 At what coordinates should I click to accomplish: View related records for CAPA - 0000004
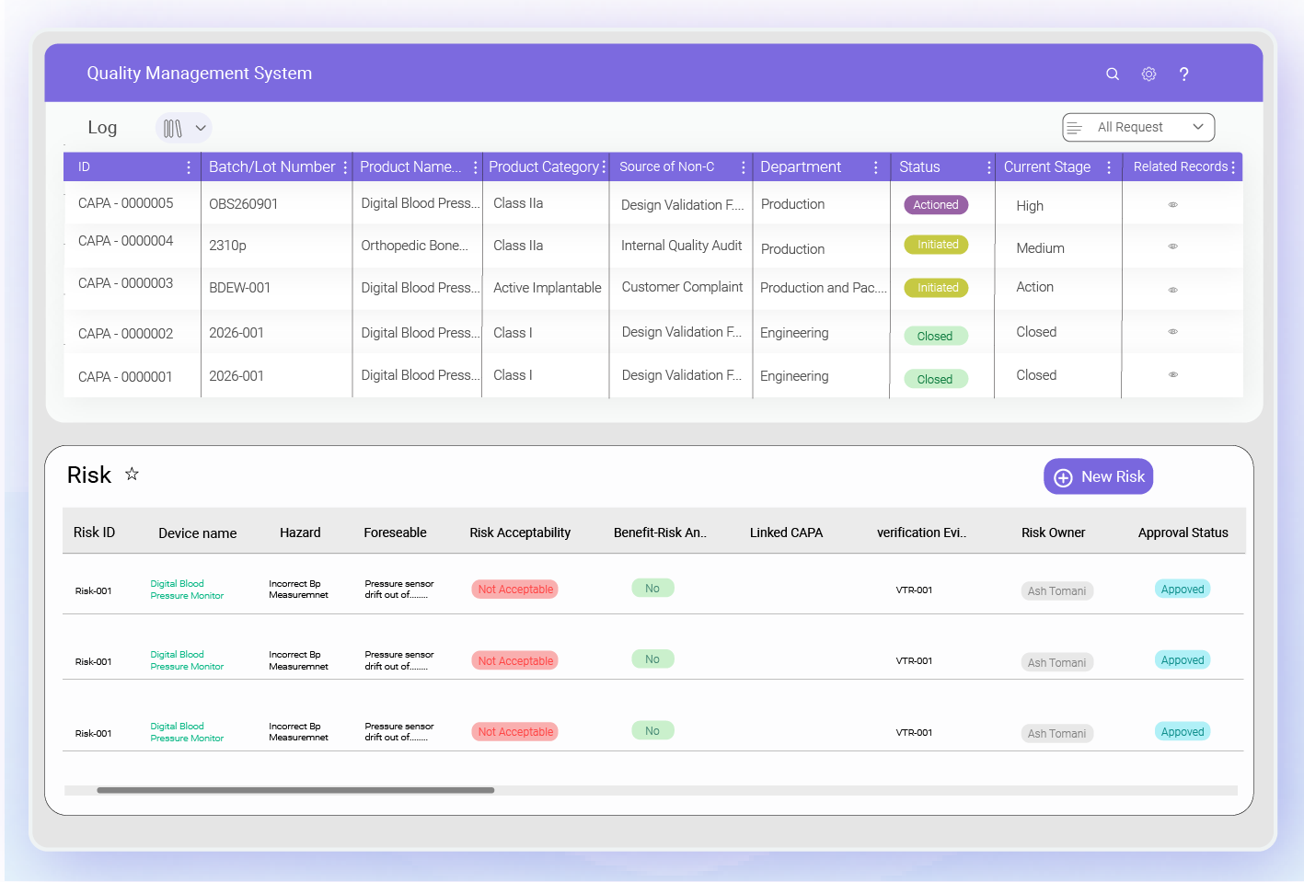point(1173,246)
